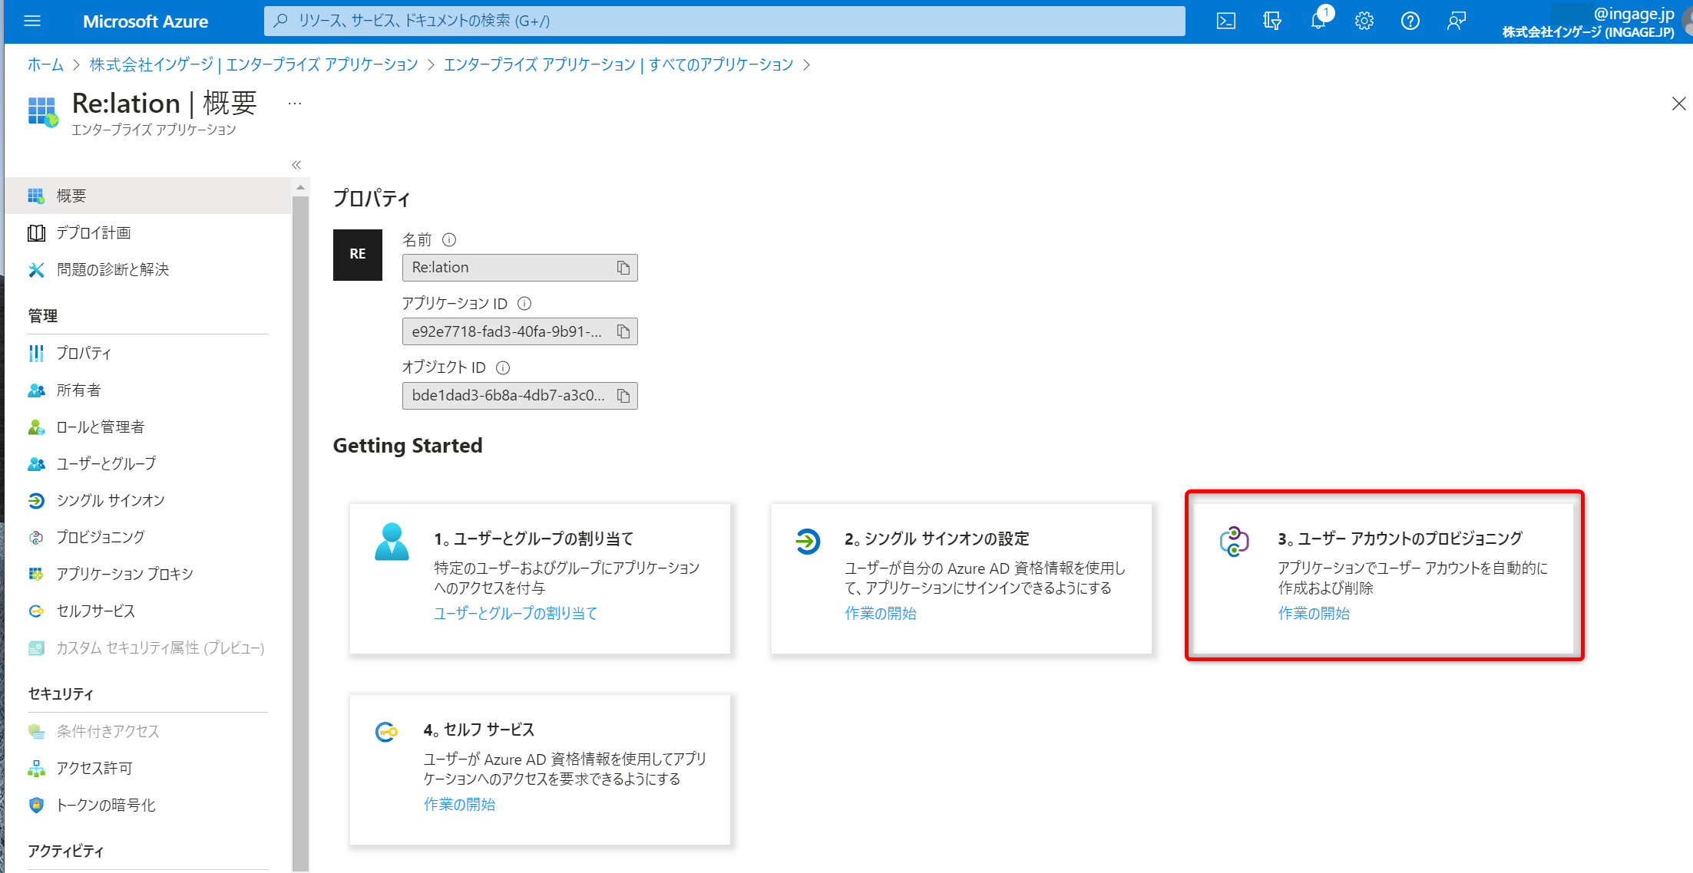Click 作業の開始 under user account provisioning
This screenshot has height=873, width=1693.
pos(1314,614)
